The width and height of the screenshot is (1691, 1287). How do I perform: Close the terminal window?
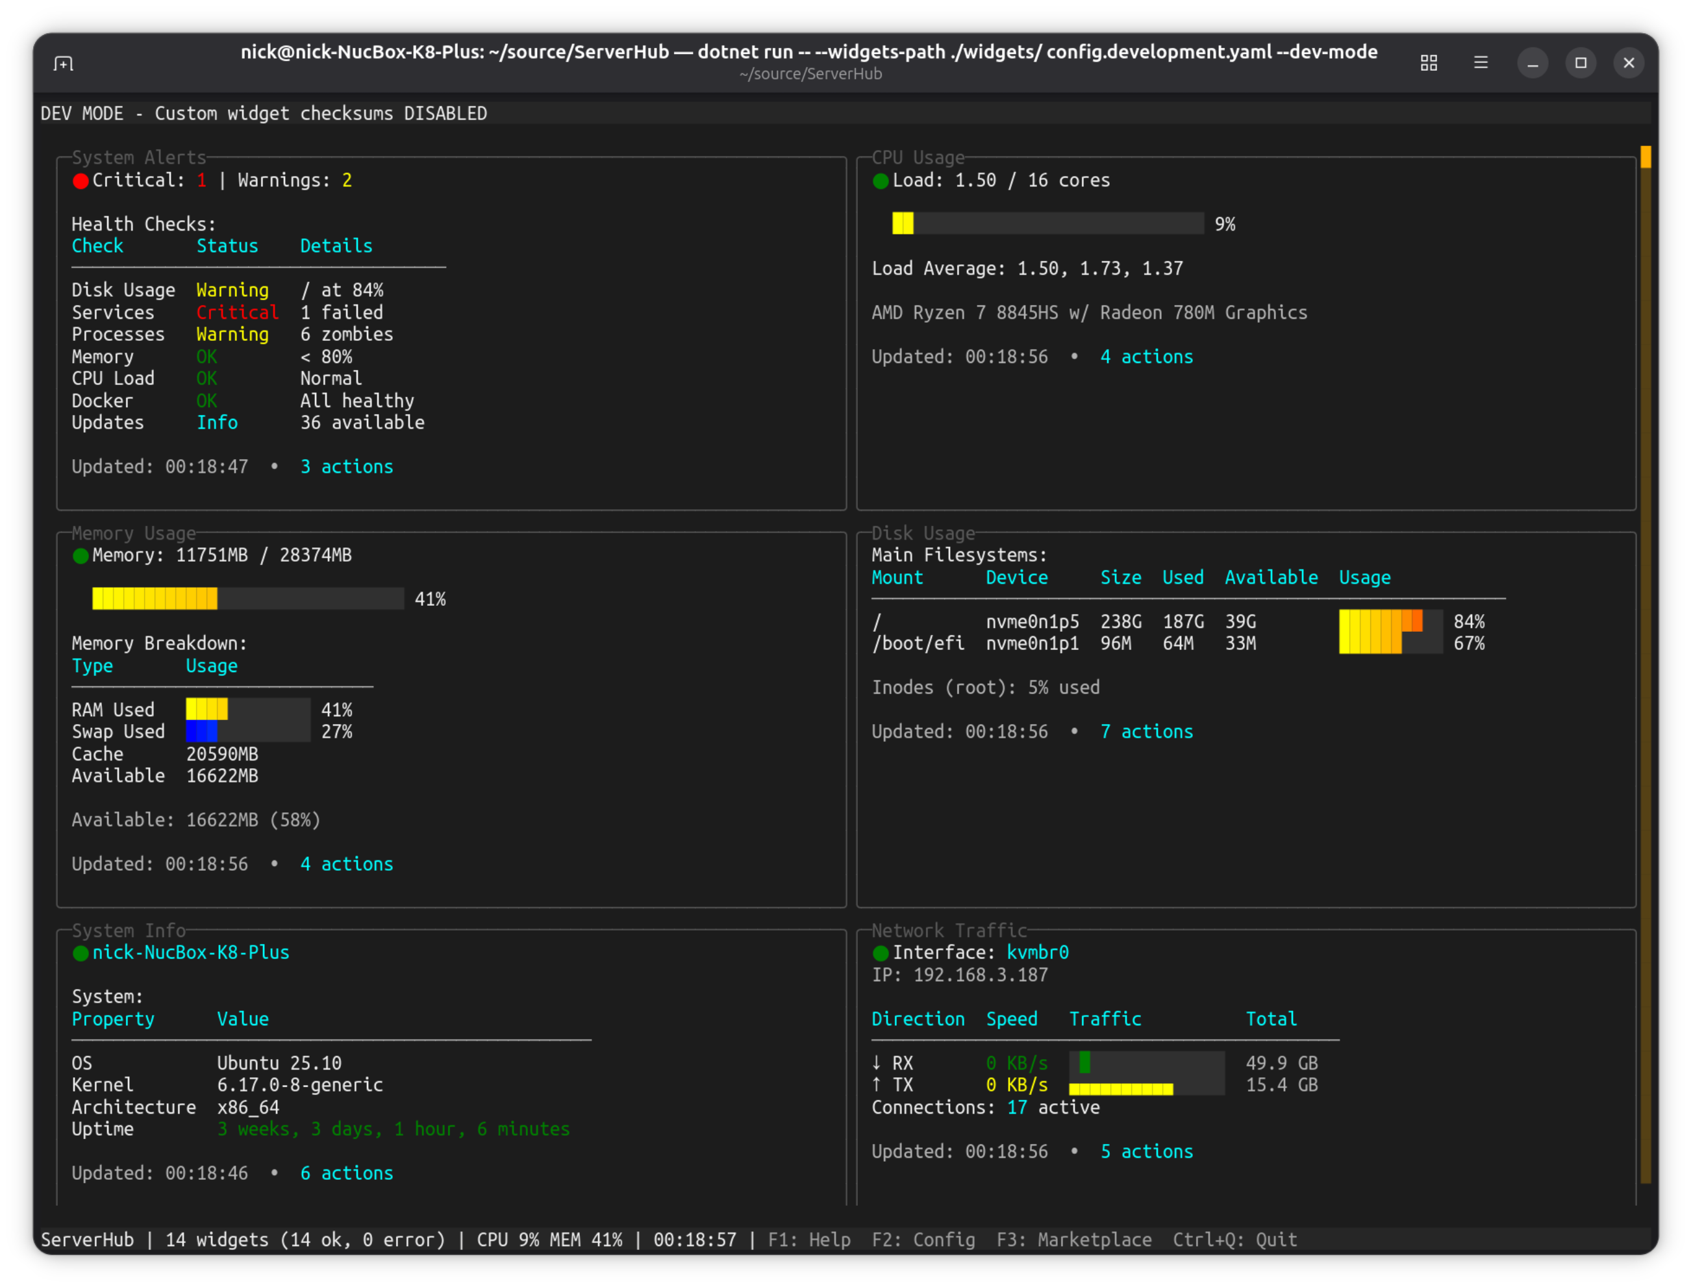(x=1629, y=63)
